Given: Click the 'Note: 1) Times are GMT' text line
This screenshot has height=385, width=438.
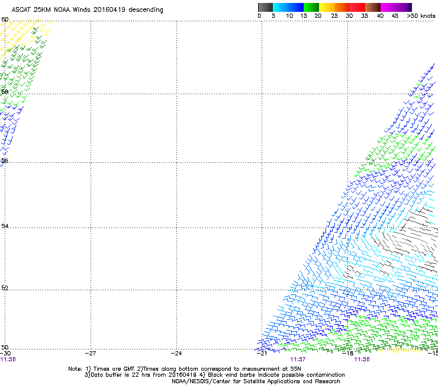Looking at the screenshot, I should tap(185, 369).
